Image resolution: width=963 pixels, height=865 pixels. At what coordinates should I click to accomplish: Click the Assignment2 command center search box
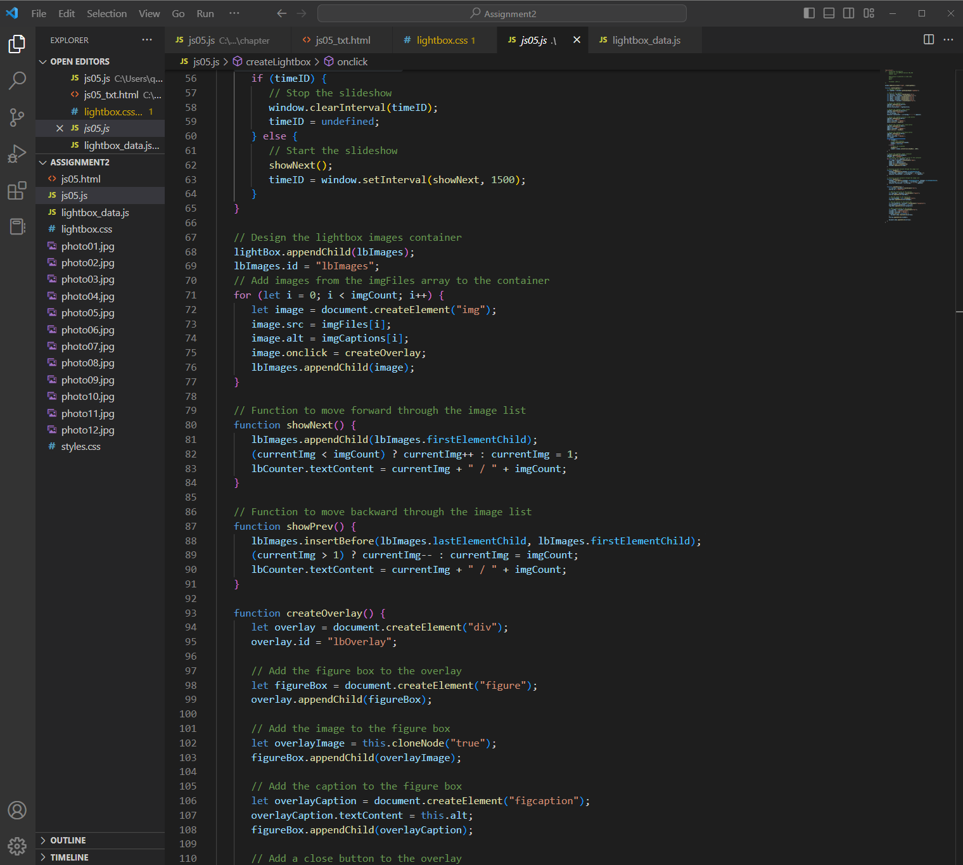(502, 13)
